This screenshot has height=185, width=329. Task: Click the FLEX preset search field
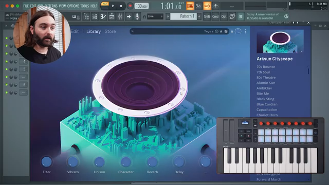pyautogui.click(x=168, y=31)
